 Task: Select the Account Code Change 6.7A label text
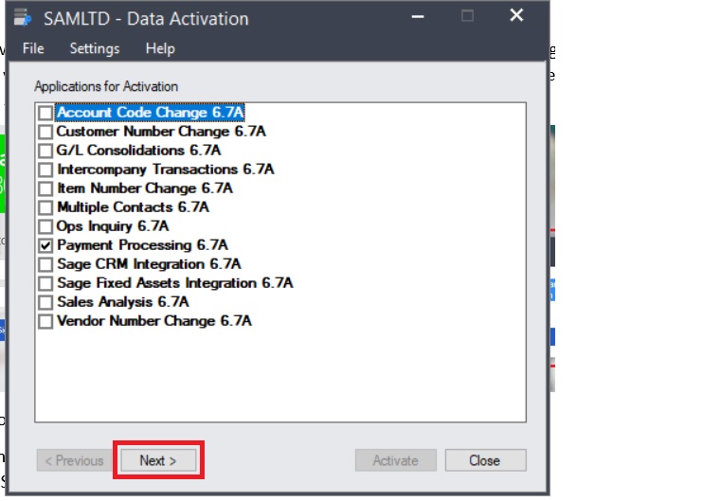pyautogui.click(x=150, y=113)
